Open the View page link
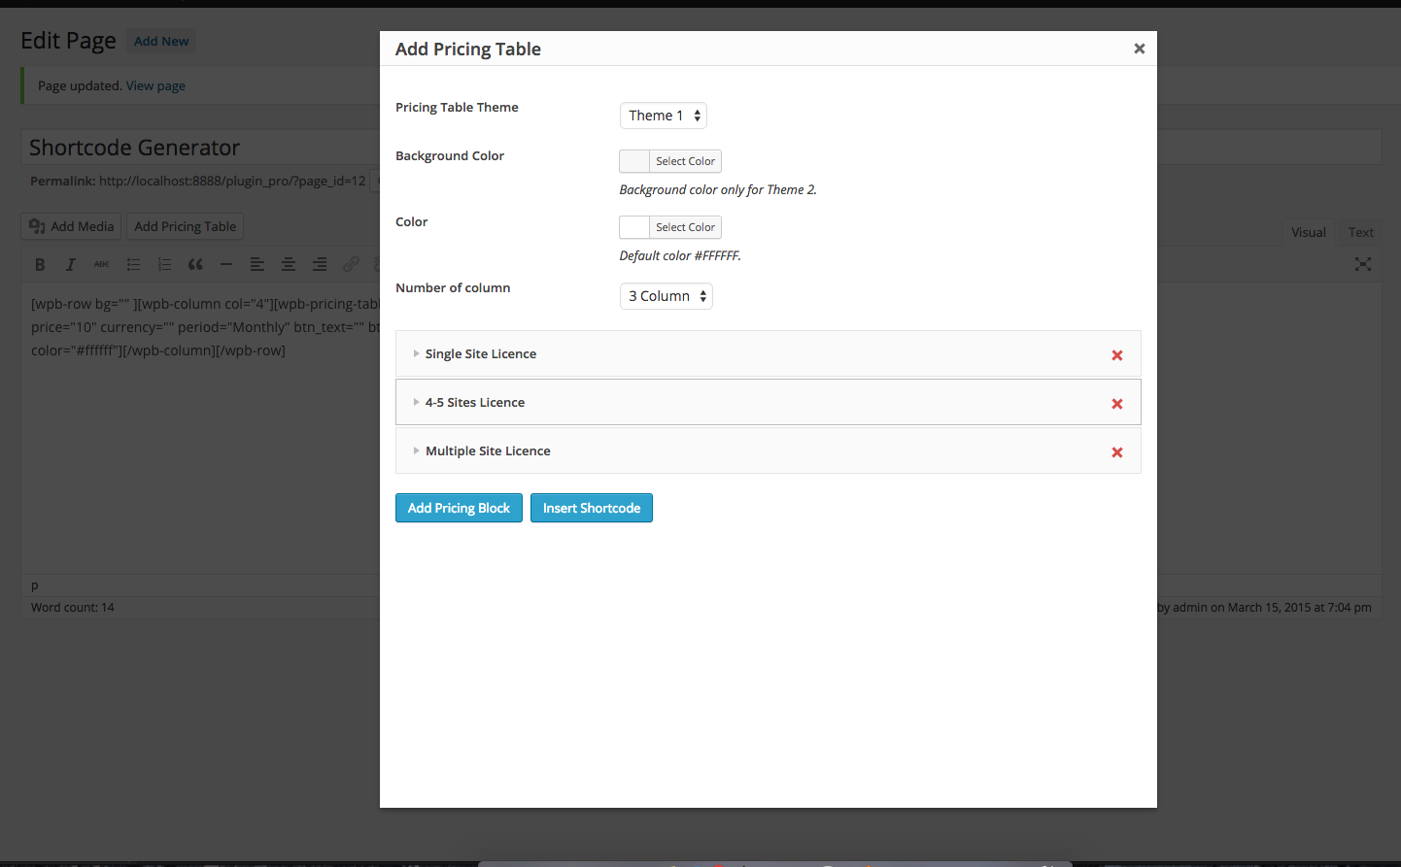1401x867 pixels. pyautogui.click(x=155, y=85)
